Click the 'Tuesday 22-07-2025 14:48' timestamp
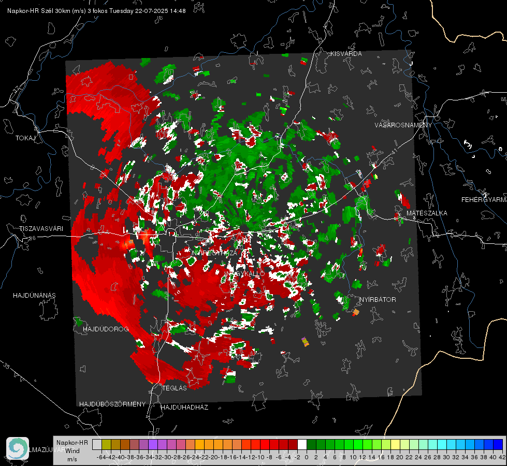Viewport: 507px width, 466px height. [x=148, y=11]
